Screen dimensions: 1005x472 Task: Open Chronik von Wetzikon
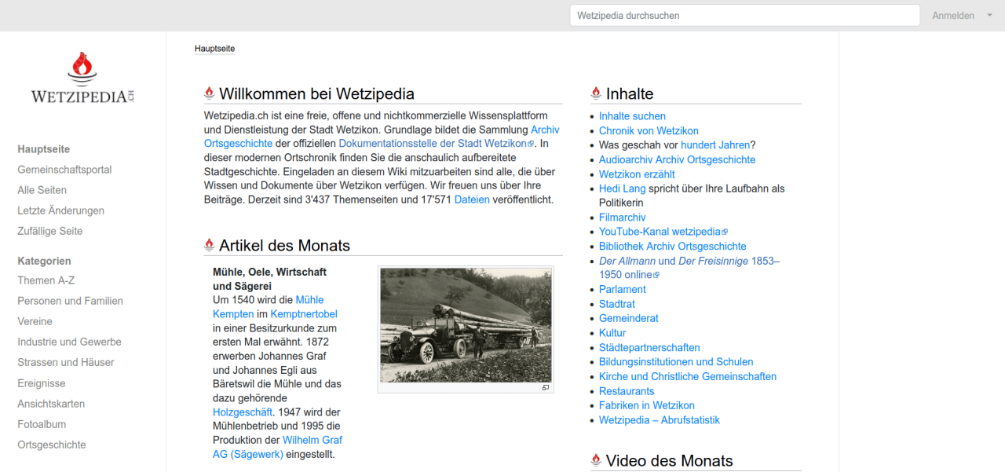point(649,131)
